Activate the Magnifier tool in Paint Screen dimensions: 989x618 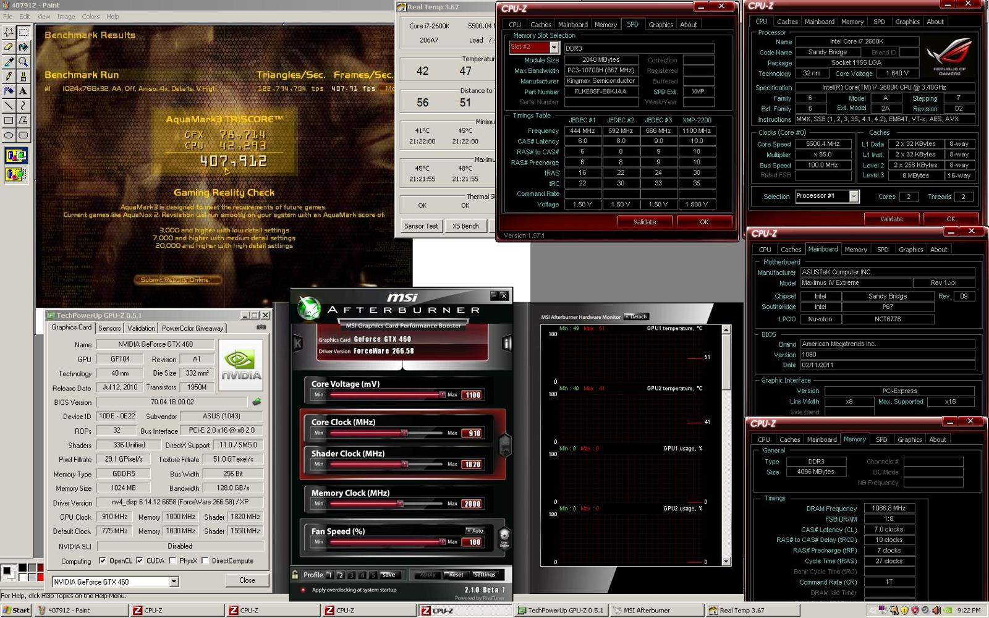(23, 62)
